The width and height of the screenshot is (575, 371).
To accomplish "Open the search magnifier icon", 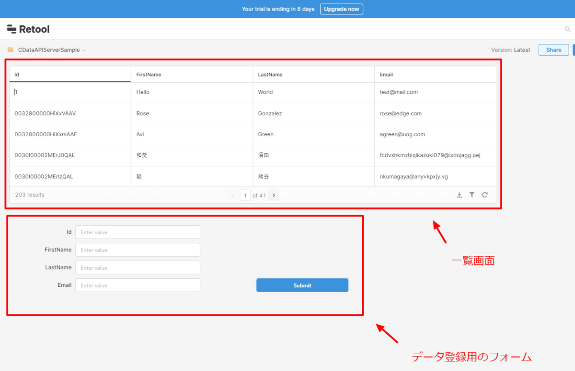I will pos(568,29).
